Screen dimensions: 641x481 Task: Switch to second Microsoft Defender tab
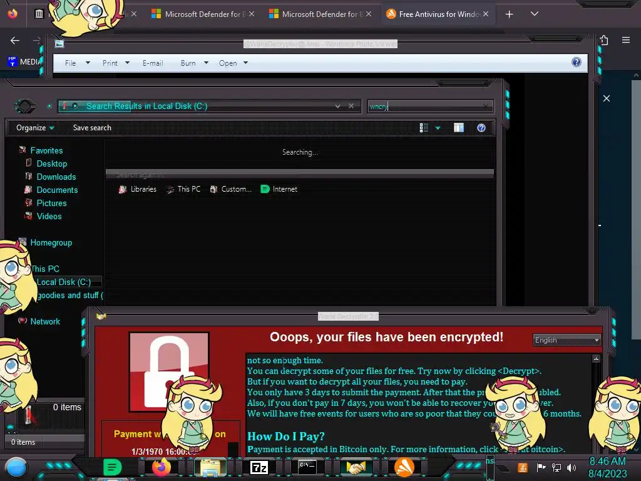(320, 14)
